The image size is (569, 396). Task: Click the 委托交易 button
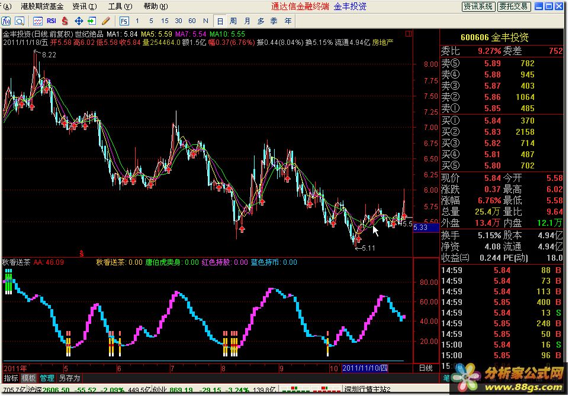pos(514,7)
